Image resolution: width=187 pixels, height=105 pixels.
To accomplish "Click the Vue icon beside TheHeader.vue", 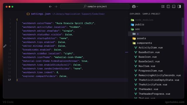I will [x=136, y=89].
